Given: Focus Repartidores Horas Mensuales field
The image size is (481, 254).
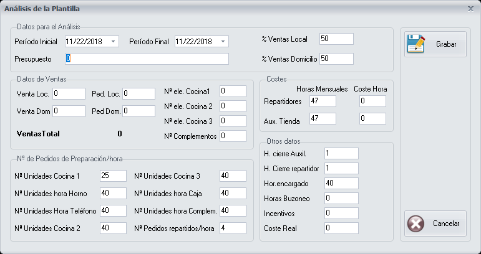Looking at the screenshot, I should click(322, 101).
